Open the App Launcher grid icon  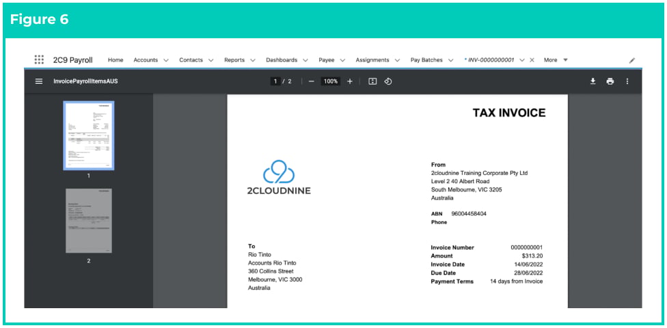click(x=39, y=60)
